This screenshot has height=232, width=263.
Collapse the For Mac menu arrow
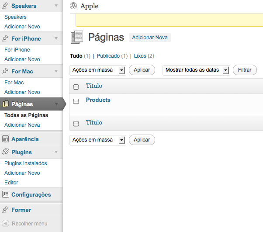pyautogui.click(x=56, y=71)
